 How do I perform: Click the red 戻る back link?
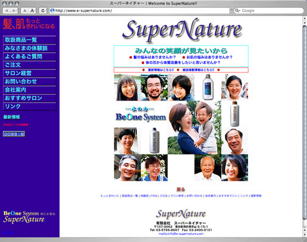181,189
